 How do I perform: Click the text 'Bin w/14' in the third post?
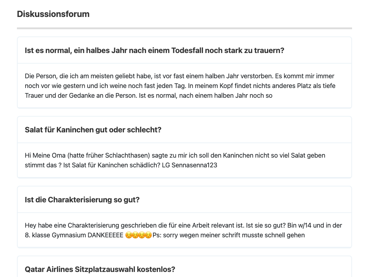(300, 225)
